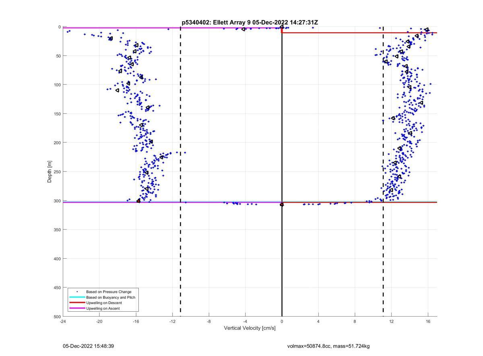Click y-axis tick label 400
This screenshot has height=356, width=483.
pyautogui.click(x=57, y=259)
